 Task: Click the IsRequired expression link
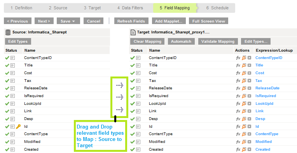pyautogui.click(x=266, y=96)
